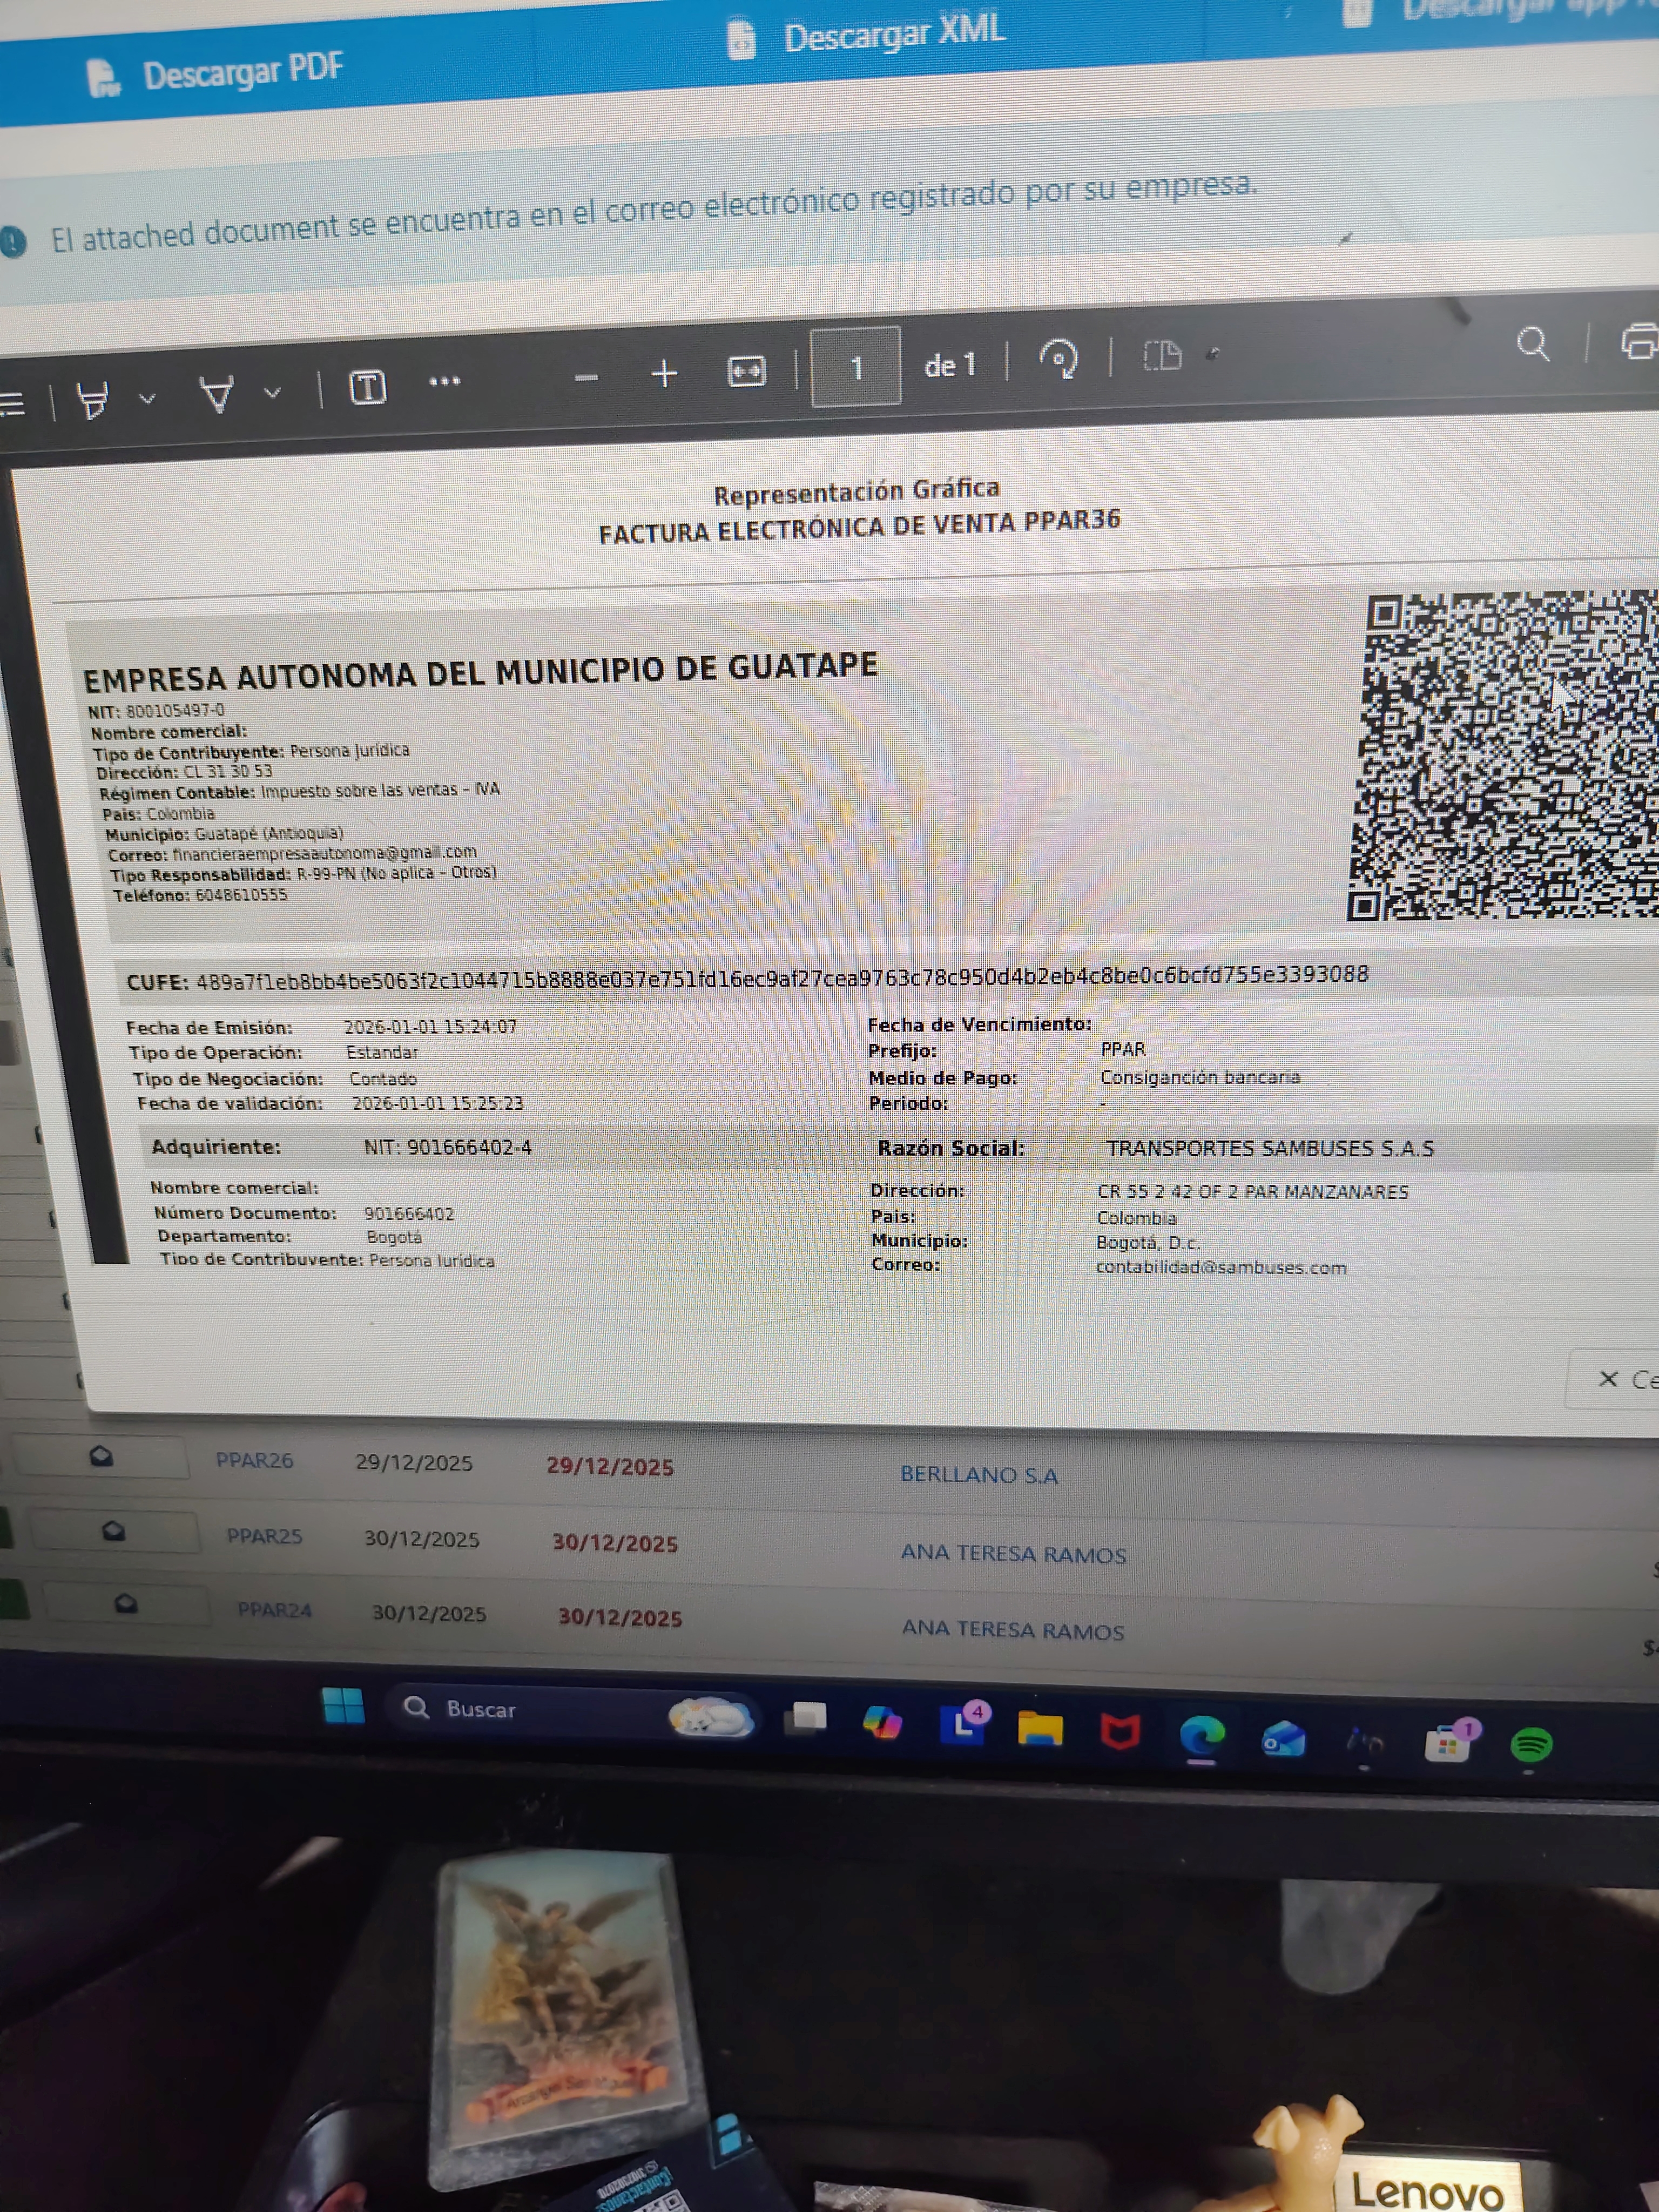Click the fit to width icon
Image resolution: width=1659 pixels, height=2212 pixels.
pyautogui.click(x=746, y=371)
